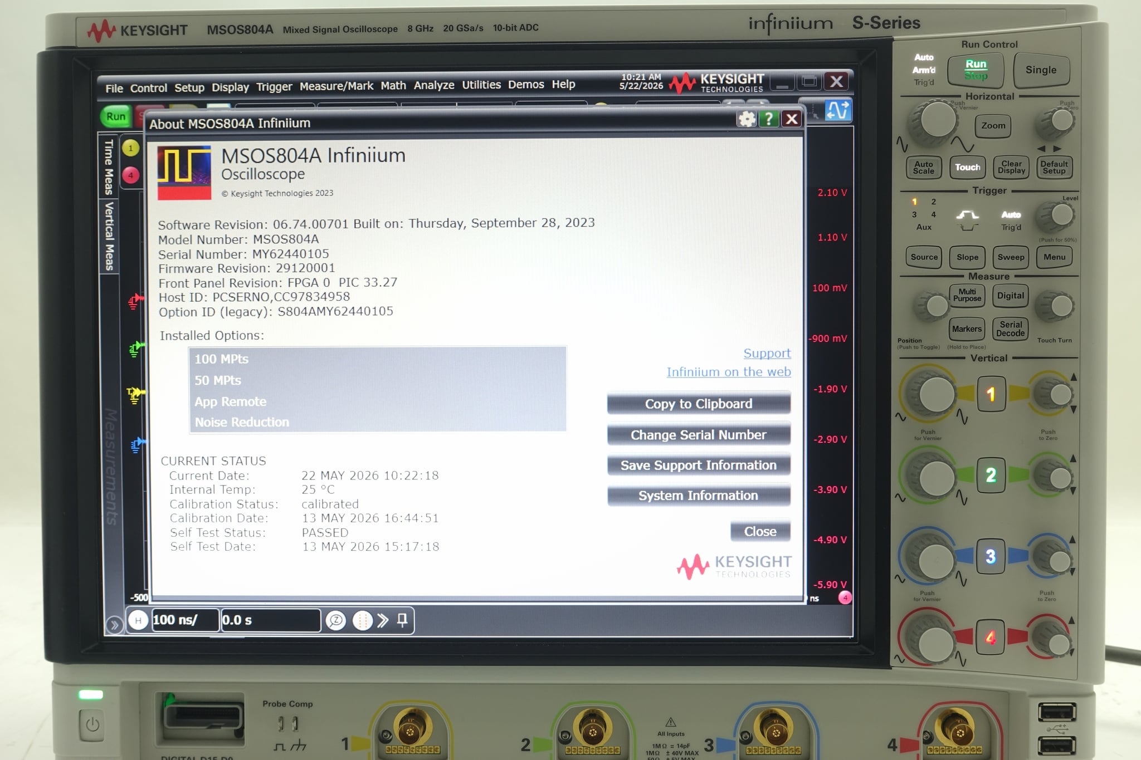1141x760 pixels.
Task: Click Save Support Information button
Action: pyautogui.click(x=699, y=465)
